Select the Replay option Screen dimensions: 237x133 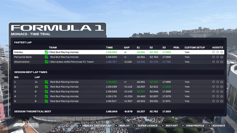tap(122, 126)
